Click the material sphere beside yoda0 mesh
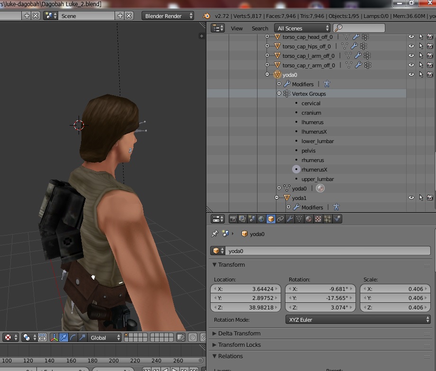436x371 pixels. pos(320,189)
